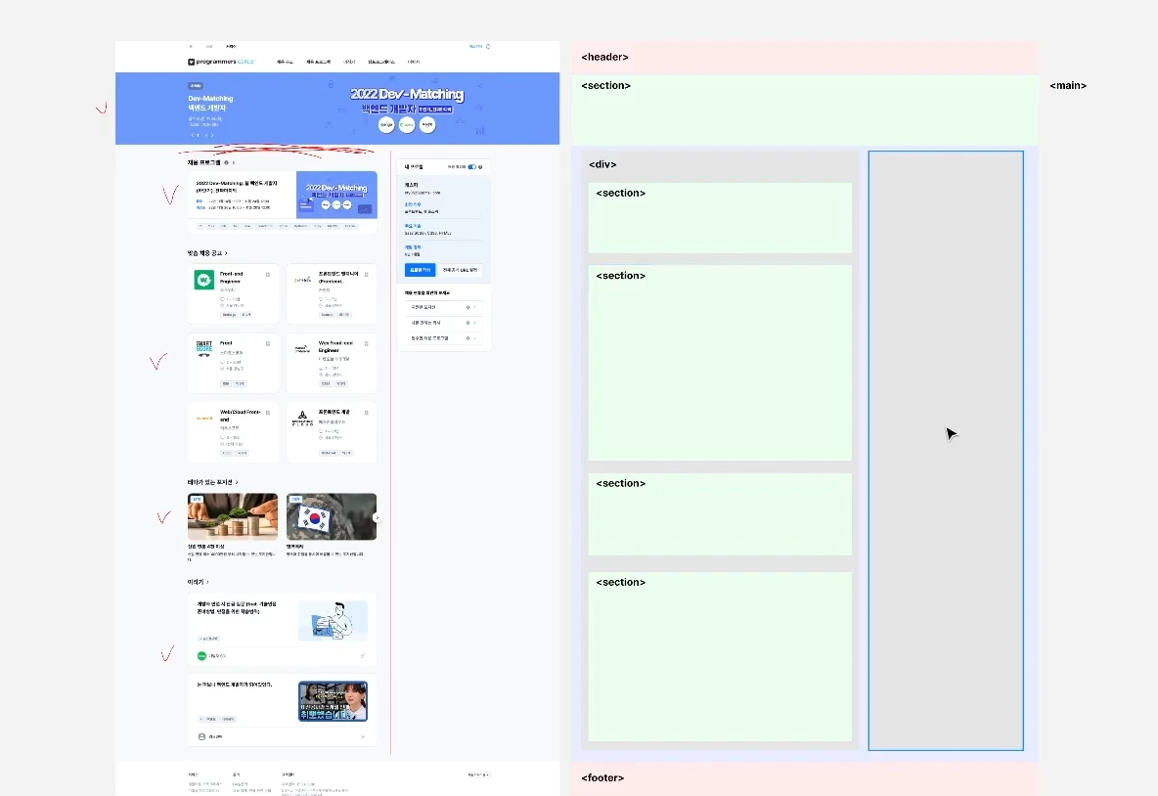The height and width of the screenshot is (796, 1158).
Task: Open first row chevron in sidebar status list
Action: click(475, 307)
